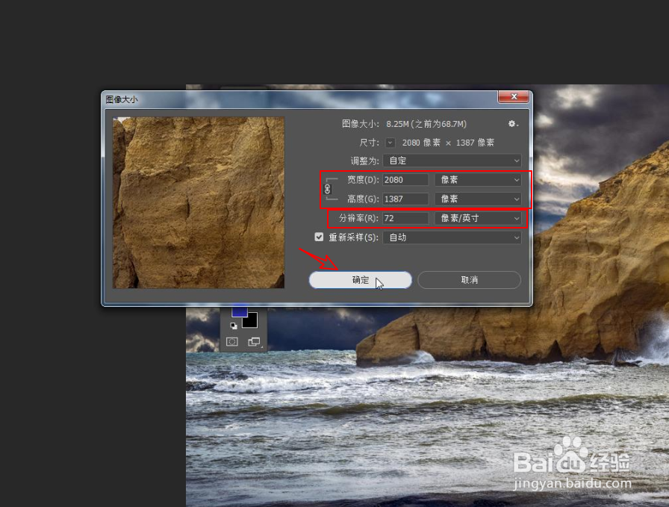Click the blue foreground color swatch
669x507 pixels.
(x=240, y=312)
